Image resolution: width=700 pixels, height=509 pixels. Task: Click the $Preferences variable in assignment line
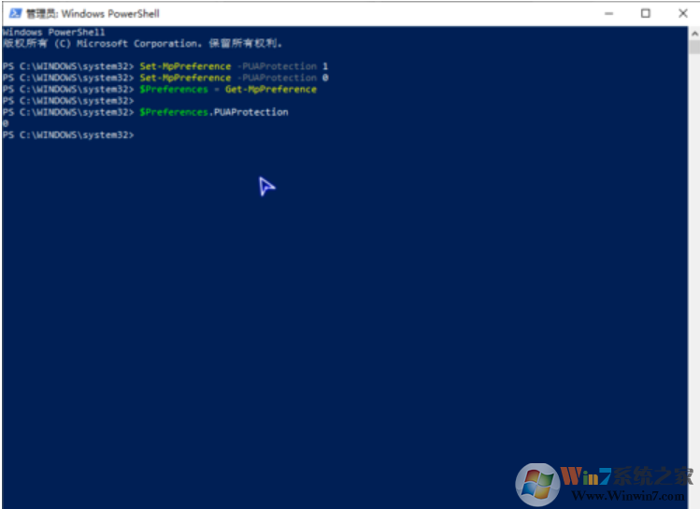tap(174, 90)
